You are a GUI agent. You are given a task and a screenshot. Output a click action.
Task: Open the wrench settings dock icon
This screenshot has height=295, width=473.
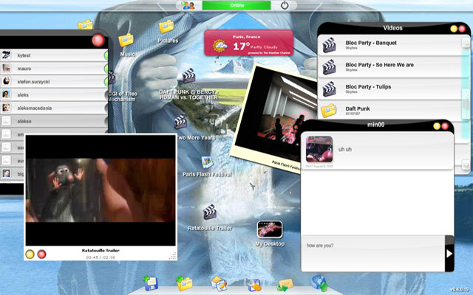[254, 285]
